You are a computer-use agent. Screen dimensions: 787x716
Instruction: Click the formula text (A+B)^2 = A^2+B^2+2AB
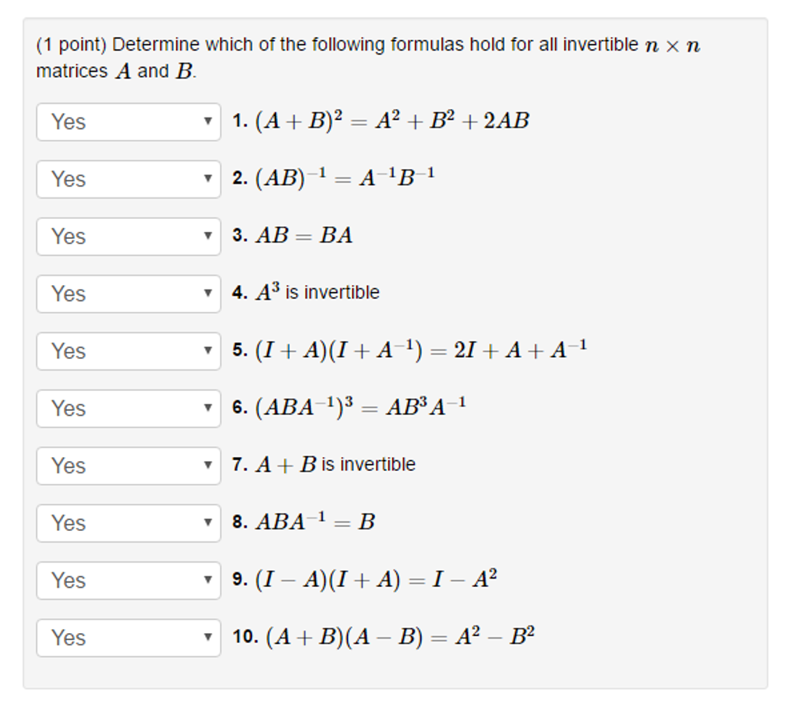pos(392,121)
